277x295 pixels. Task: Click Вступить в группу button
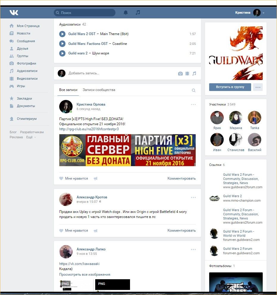230,87
